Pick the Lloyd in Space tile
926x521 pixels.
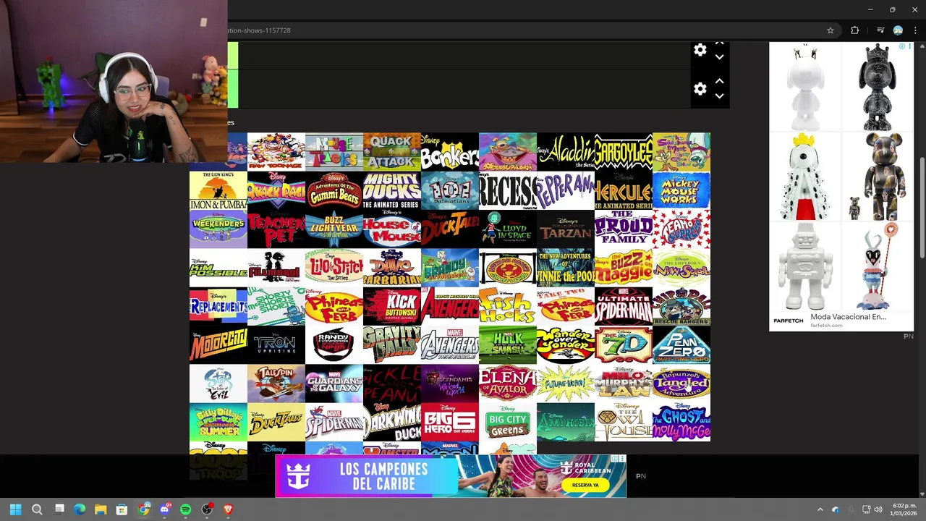click(507, 229)
